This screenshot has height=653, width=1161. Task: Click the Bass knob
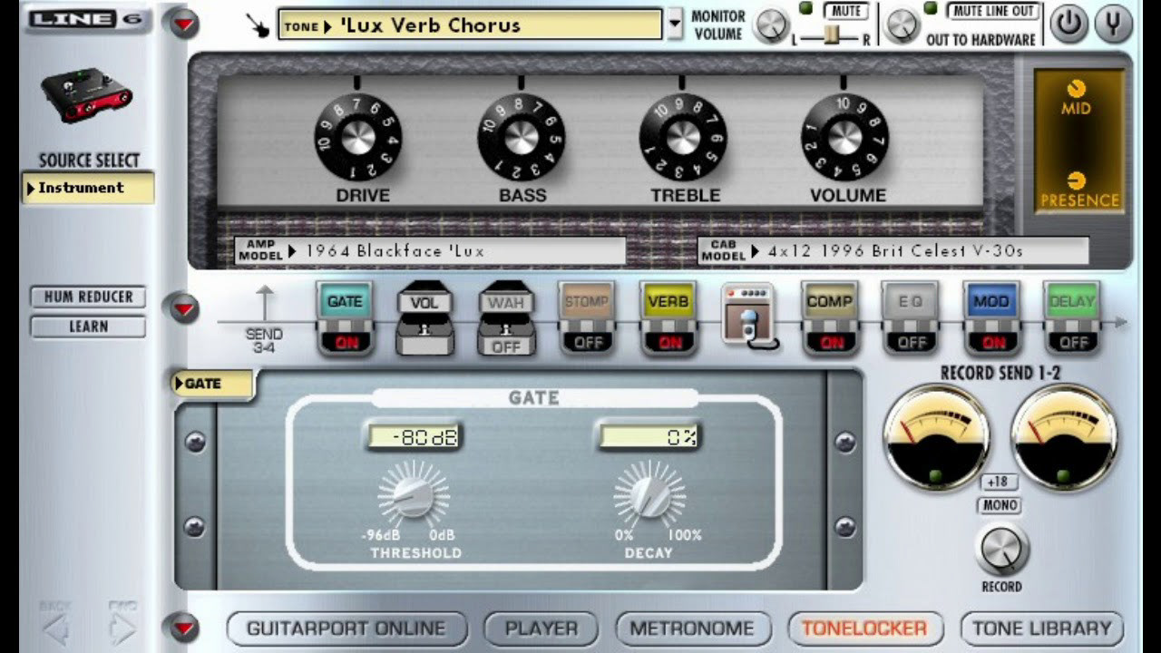tap(522, 137)
